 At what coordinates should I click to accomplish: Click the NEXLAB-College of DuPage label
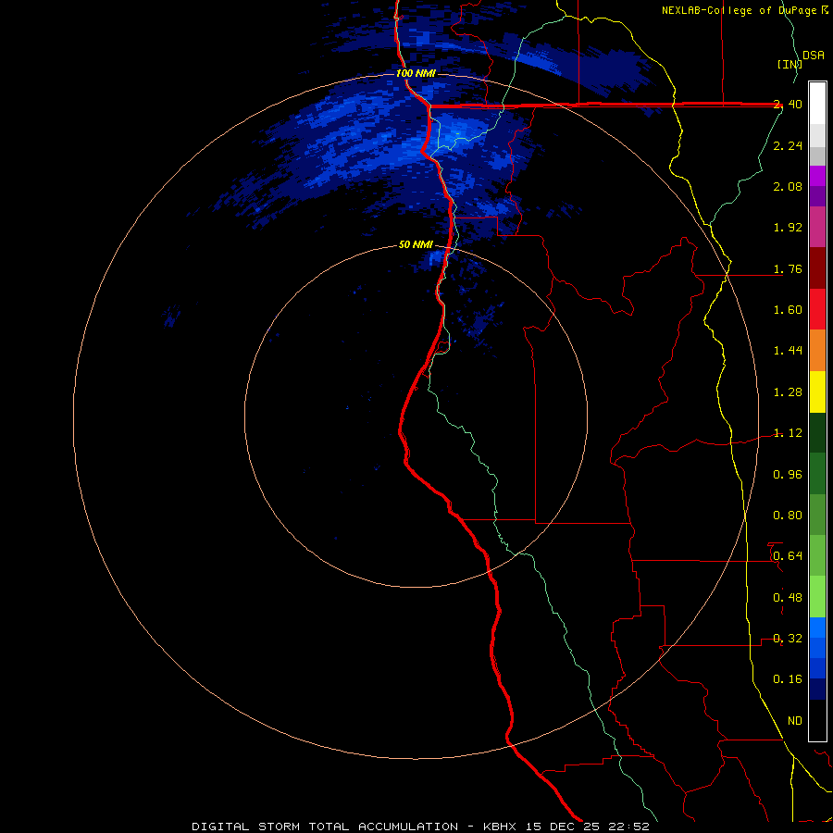click(x=744, y=10)
